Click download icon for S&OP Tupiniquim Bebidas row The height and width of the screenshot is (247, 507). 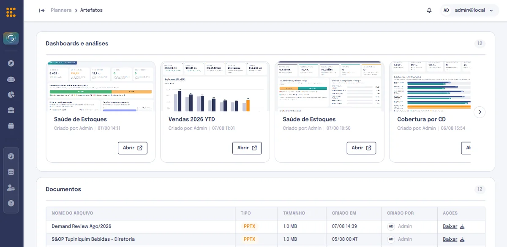tap(462, 239)
